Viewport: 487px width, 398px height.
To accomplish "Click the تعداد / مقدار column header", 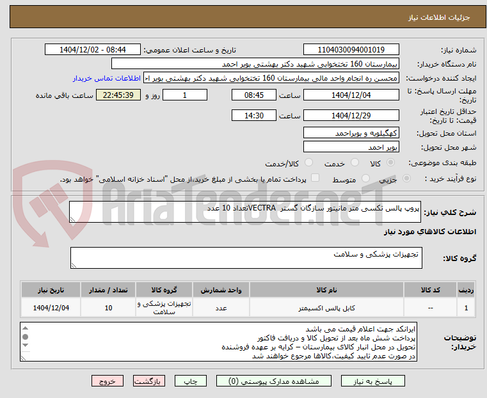I will [x=108, y=290].
